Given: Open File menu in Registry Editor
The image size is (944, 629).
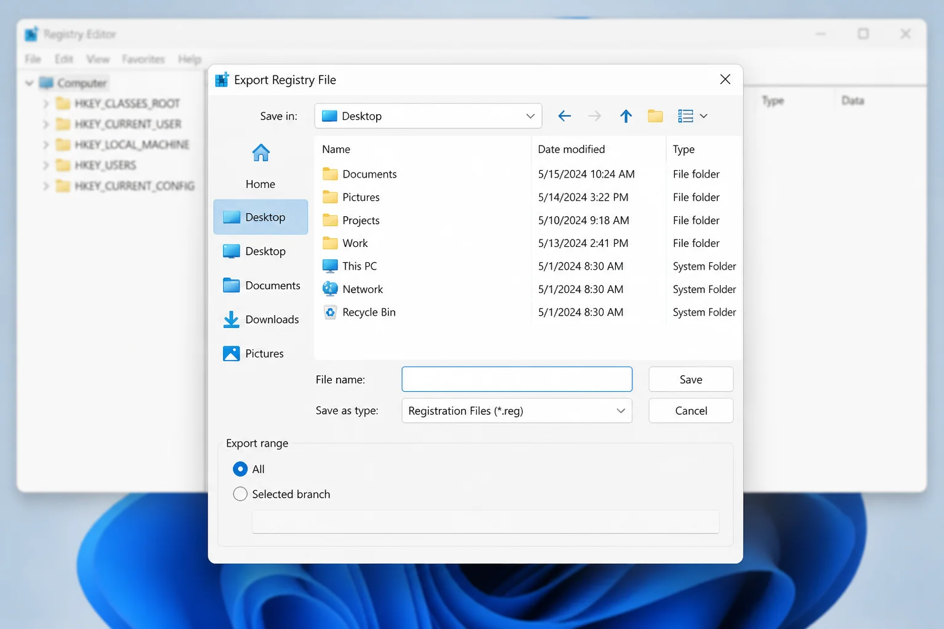Looking at the screenshot, I should click(x=33, y=59).
